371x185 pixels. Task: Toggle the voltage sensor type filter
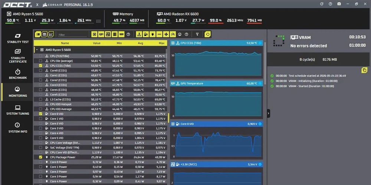tap(146, 34)
